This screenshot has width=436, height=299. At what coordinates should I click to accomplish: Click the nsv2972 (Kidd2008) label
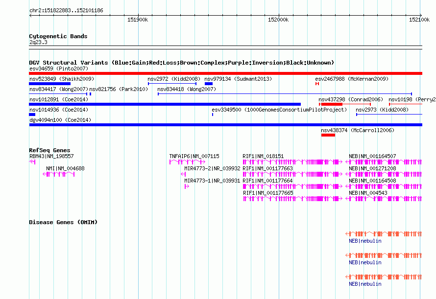pos(174,79)
